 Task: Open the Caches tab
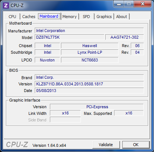click(29, 17)
